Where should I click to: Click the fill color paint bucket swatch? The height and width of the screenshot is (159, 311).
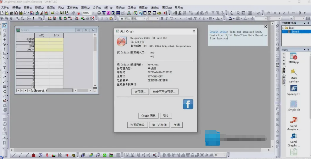pos(230,19)
